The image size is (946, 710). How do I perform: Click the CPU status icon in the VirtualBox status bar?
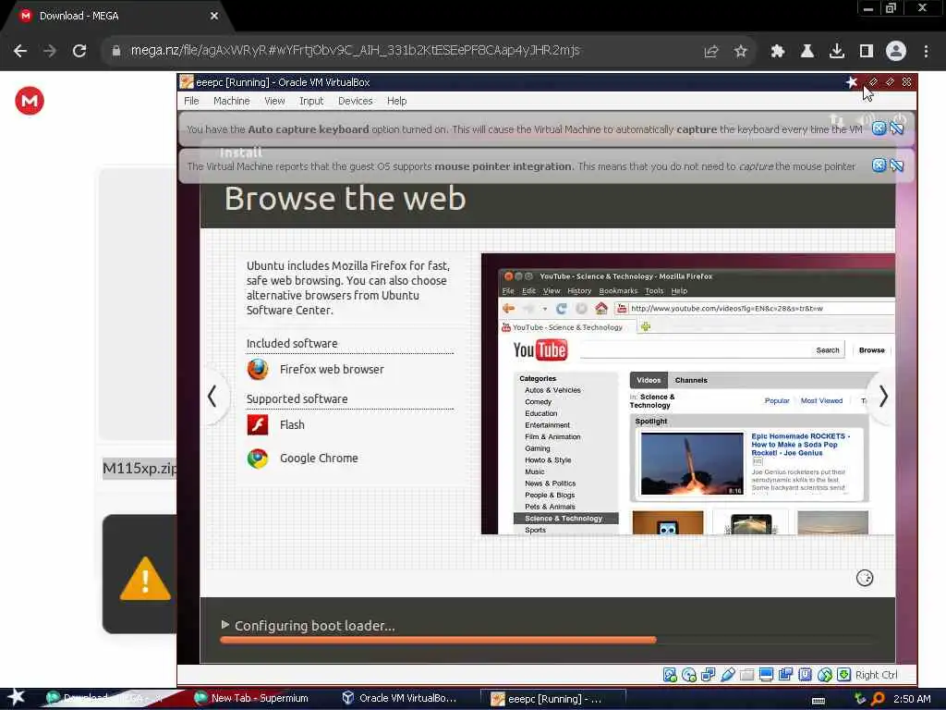(x=805, y=675)
